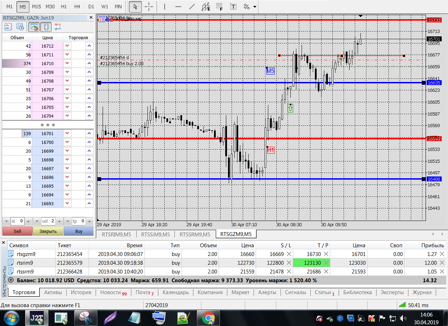Decrease the tp take profit value

click(x=68, y=221)
